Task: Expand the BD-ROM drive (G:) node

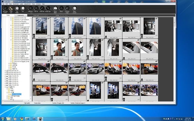Action: coord(5,74)
